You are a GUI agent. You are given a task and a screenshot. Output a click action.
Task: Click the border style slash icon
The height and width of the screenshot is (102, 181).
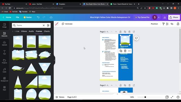57,24
